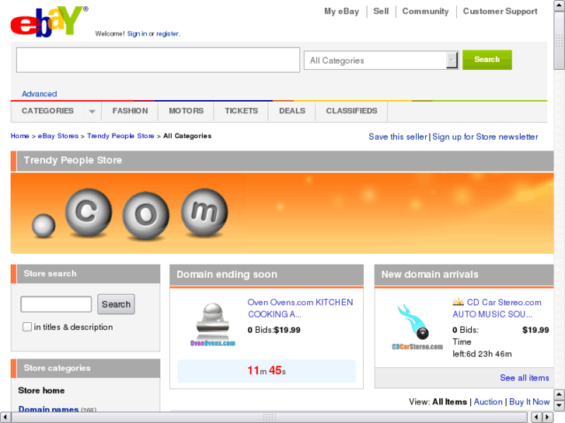The width and height of the screenshot is (565, 423).
Task: Switch view to Auction
Action: (488, 402)
